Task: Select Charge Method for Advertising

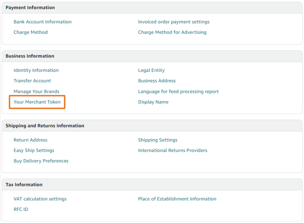Action: click(172, 32)
